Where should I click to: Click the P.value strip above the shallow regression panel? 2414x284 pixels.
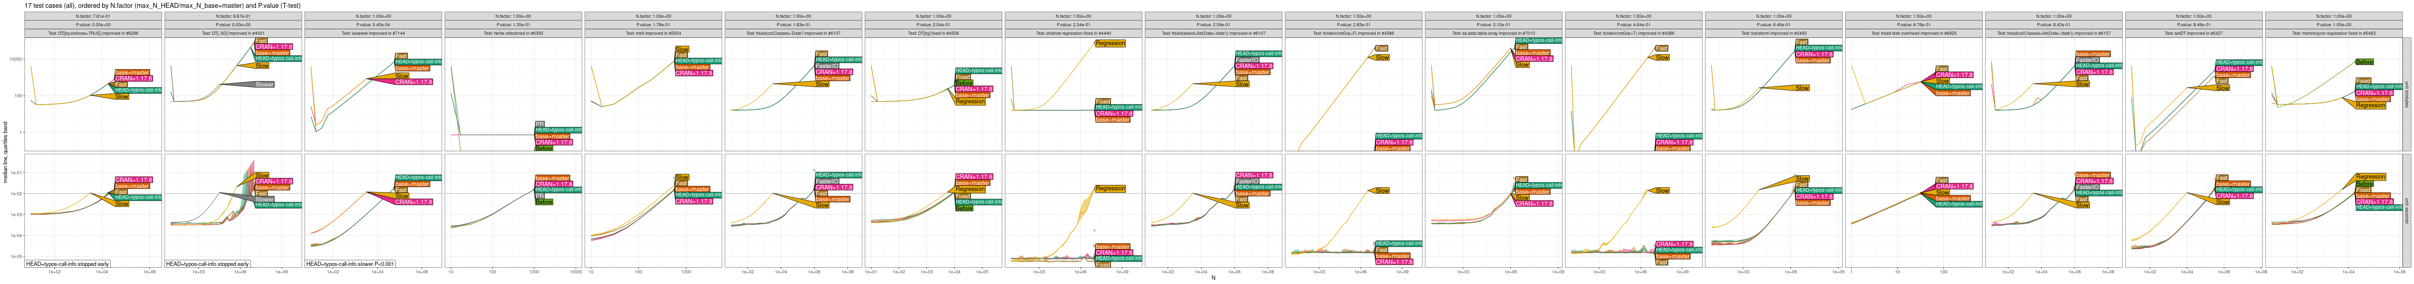tap(1073, 24)
